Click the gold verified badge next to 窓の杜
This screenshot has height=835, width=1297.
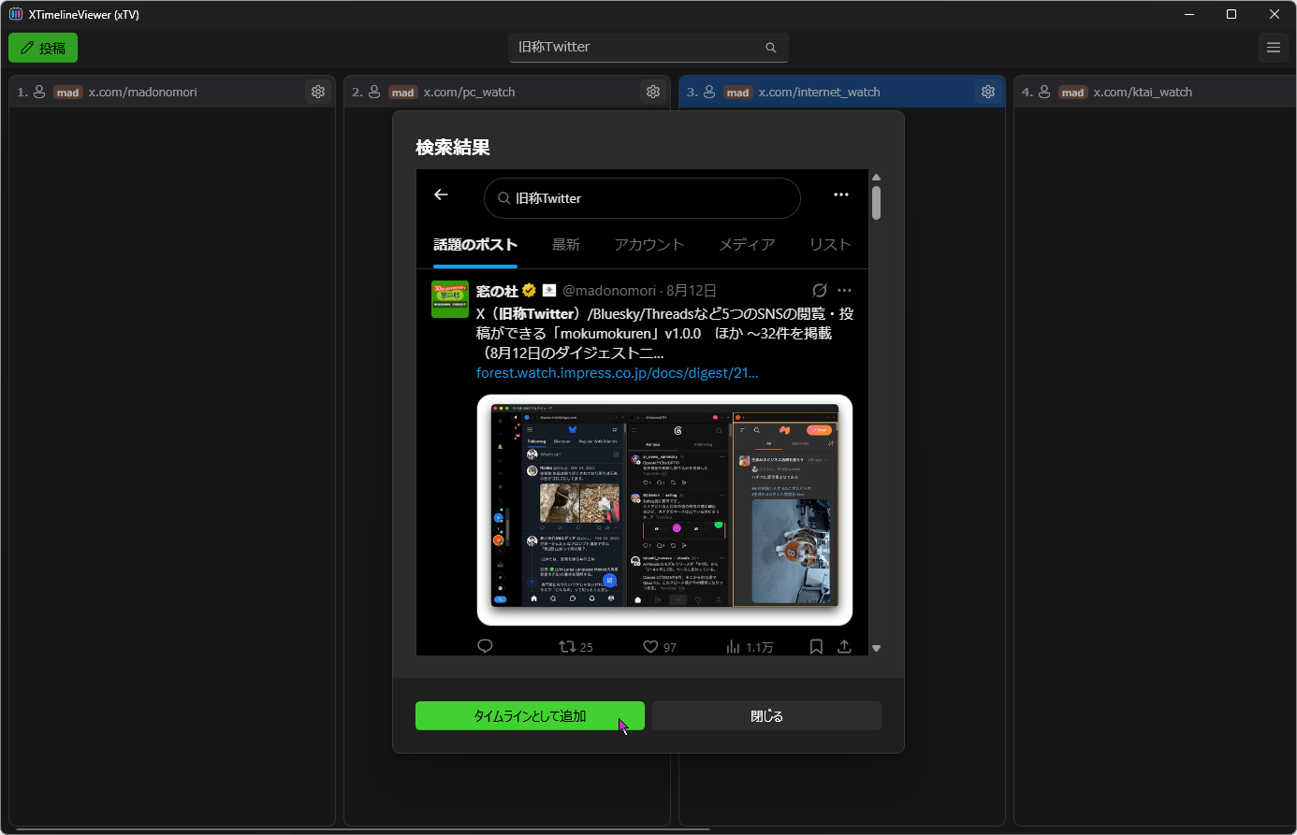(530, 291)
